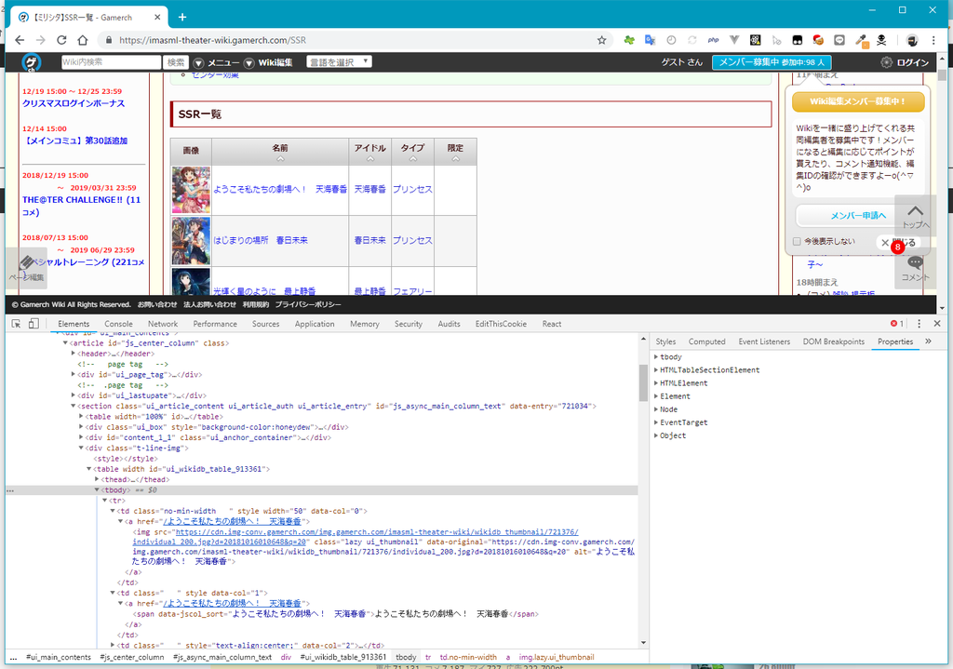Viewport: 953px width, 669px height.
Task: Open the Sources tab
Action: tap(265, 324)
